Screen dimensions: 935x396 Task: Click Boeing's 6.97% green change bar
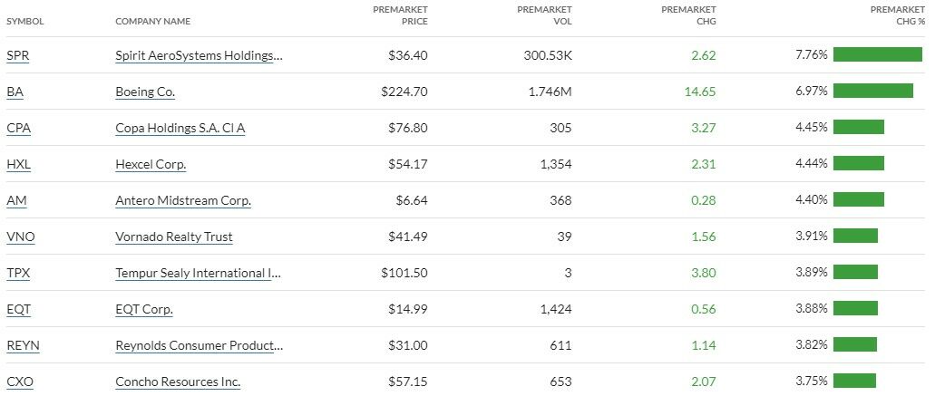[872, 92]
